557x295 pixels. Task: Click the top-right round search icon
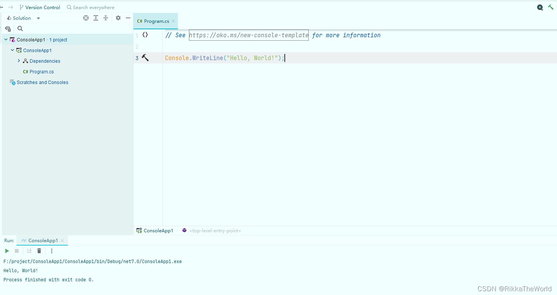[x=540, y=7]
